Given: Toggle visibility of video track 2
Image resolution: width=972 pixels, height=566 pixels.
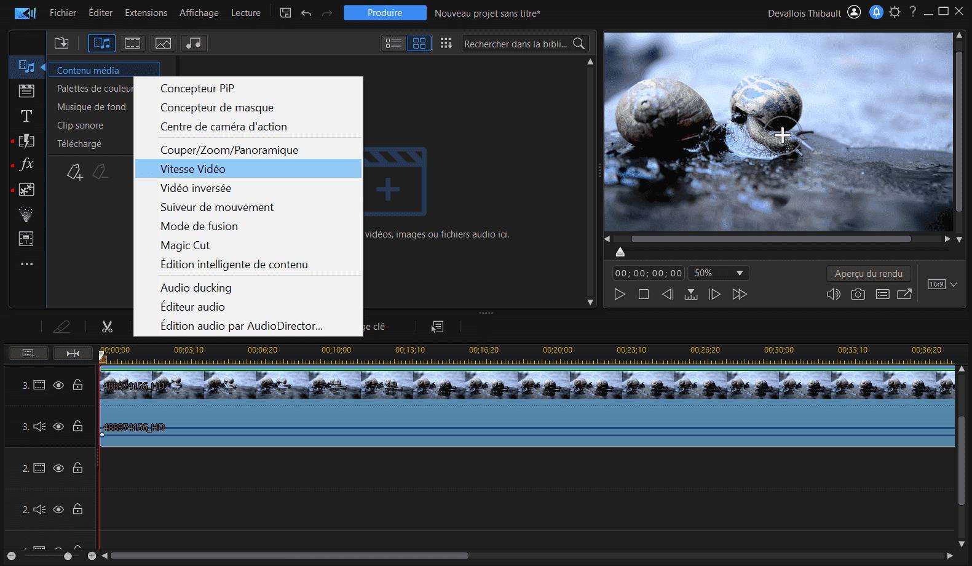Looking at the screenshot, I should pos(58,468).
